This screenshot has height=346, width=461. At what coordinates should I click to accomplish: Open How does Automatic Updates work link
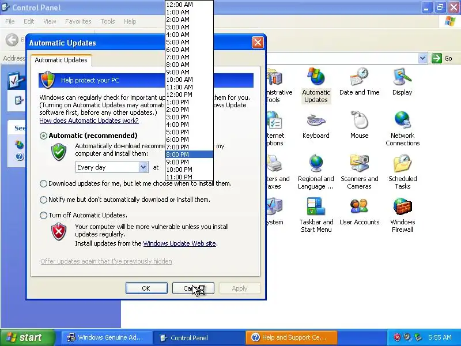coord(89,121)
